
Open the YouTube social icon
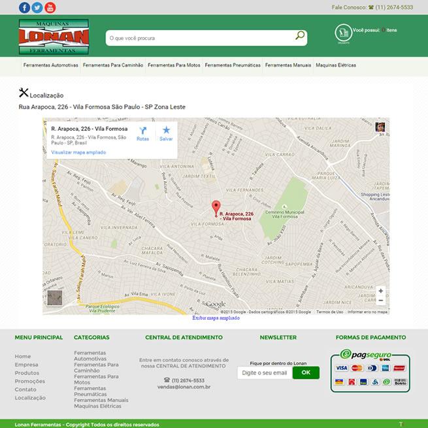pyautogui.click(x=50, y=8)
